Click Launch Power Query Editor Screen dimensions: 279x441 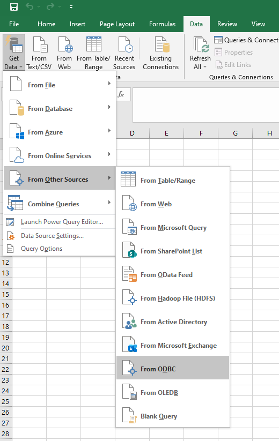(60, 222)
